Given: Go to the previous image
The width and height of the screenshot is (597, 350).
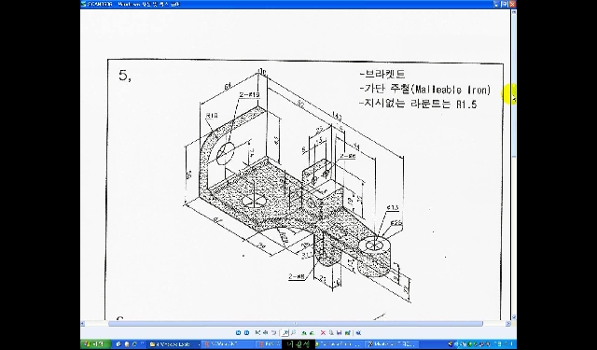Looking at the screenshot, I should pos(238,333).
